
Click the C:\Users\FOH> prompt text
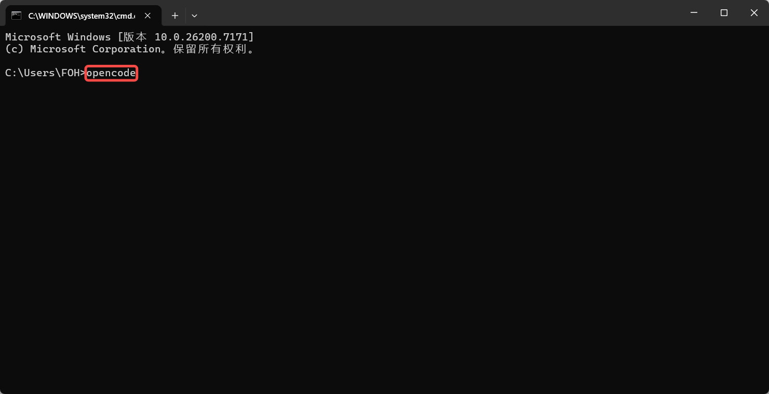45,73
